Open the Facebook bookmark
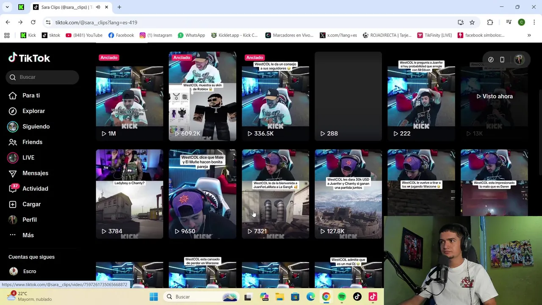Viewport: 542px width, 305px height. click(x=121, y=35)
